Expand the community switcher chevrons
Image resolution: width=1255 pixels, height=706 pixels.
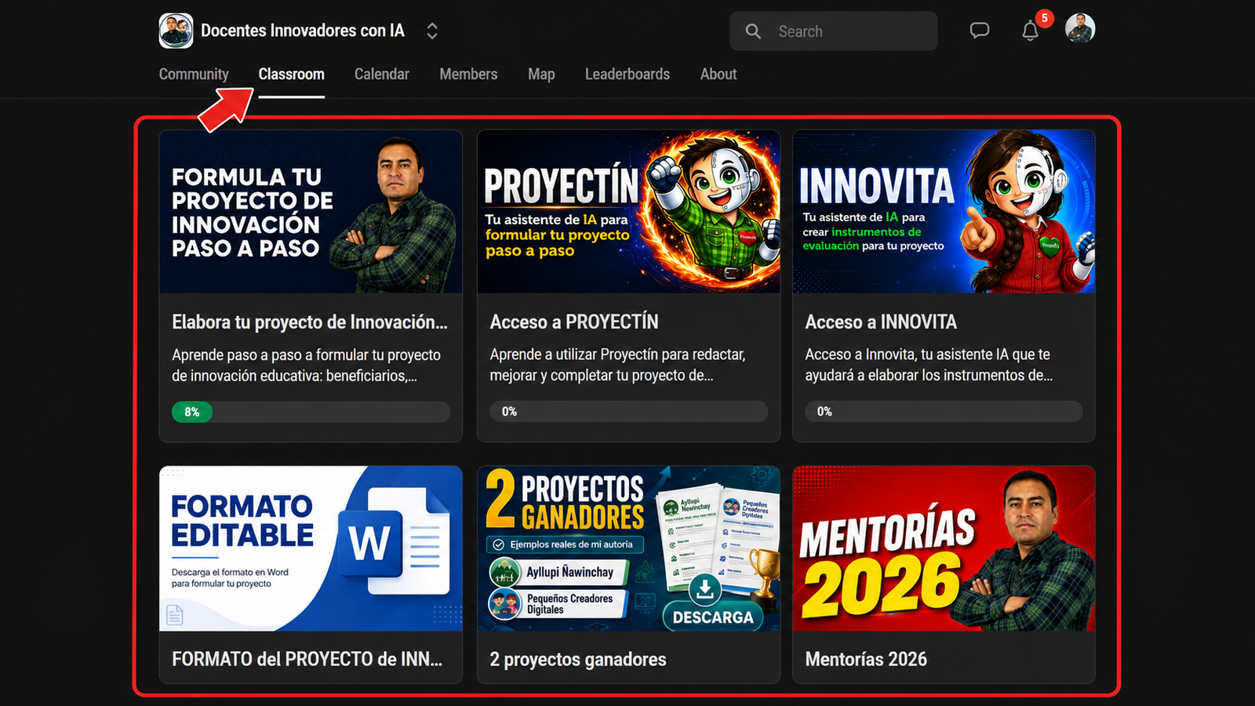[432, 31]
